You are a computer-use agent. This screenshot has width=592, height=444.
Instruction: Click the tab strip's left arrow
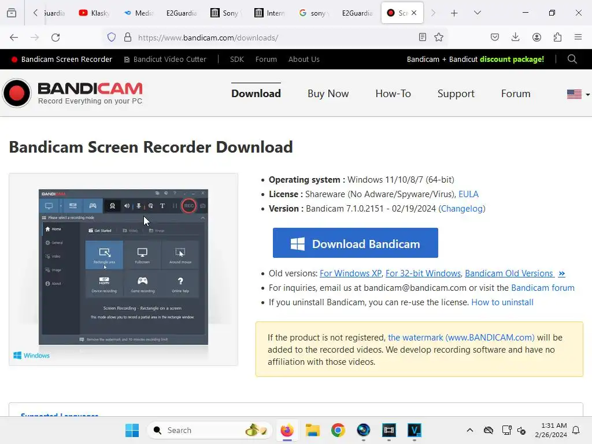coord(35,13)
